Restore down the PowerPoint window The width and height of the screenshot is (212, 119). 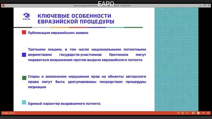205,5
